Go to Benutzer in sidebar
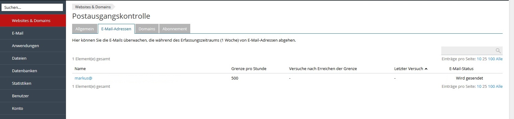This screenshot has width=514, height=119. pyautogui.click(x=33, y=96)
